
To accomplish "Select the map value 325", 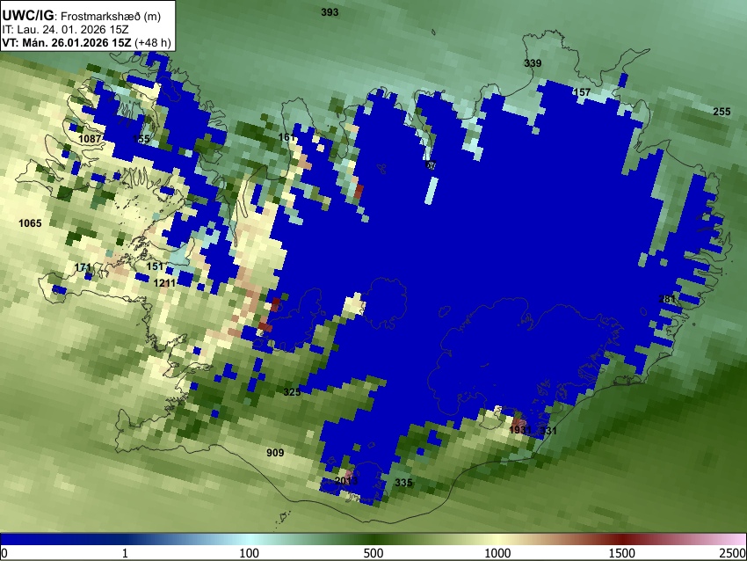I will (x=292, y=392).
